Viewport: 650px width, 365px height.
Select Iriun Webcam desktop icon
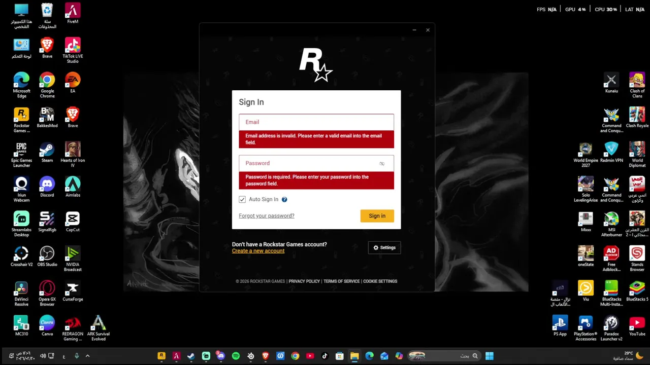coord(21,190)
